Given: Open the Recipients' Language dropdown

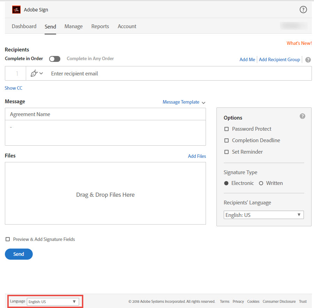Looking at the screenshot, I should click(x=263, y=215).
